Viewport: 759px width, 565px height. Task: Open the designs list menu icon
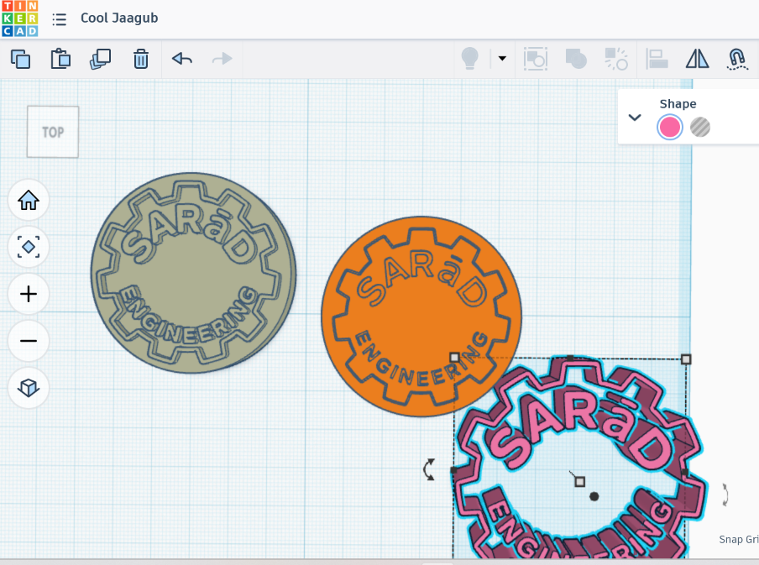[x=59, y=19]
